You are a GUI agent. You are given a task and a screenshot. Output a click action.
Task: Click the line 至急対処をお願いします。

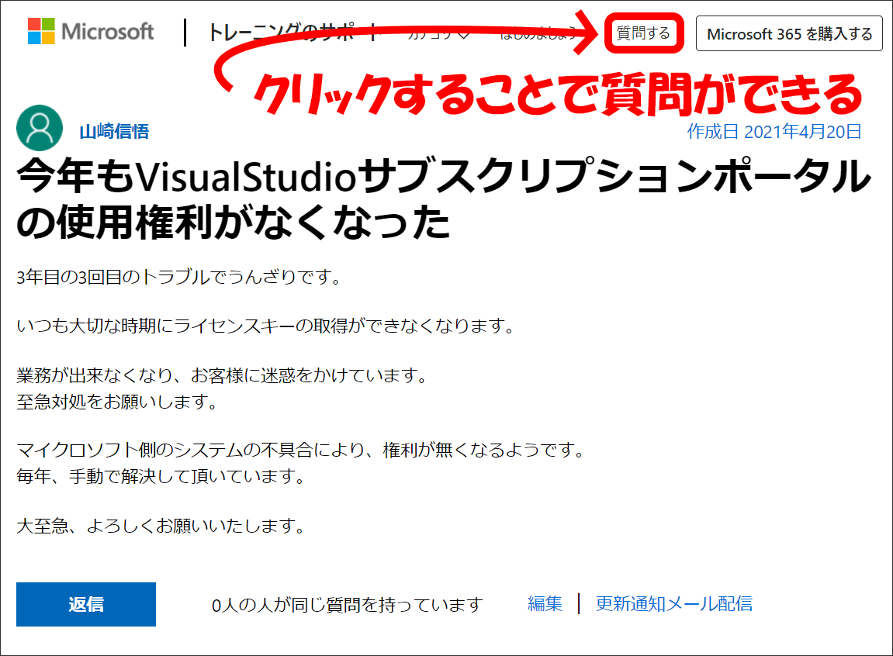pyautogui.click(x=117, y=402)
